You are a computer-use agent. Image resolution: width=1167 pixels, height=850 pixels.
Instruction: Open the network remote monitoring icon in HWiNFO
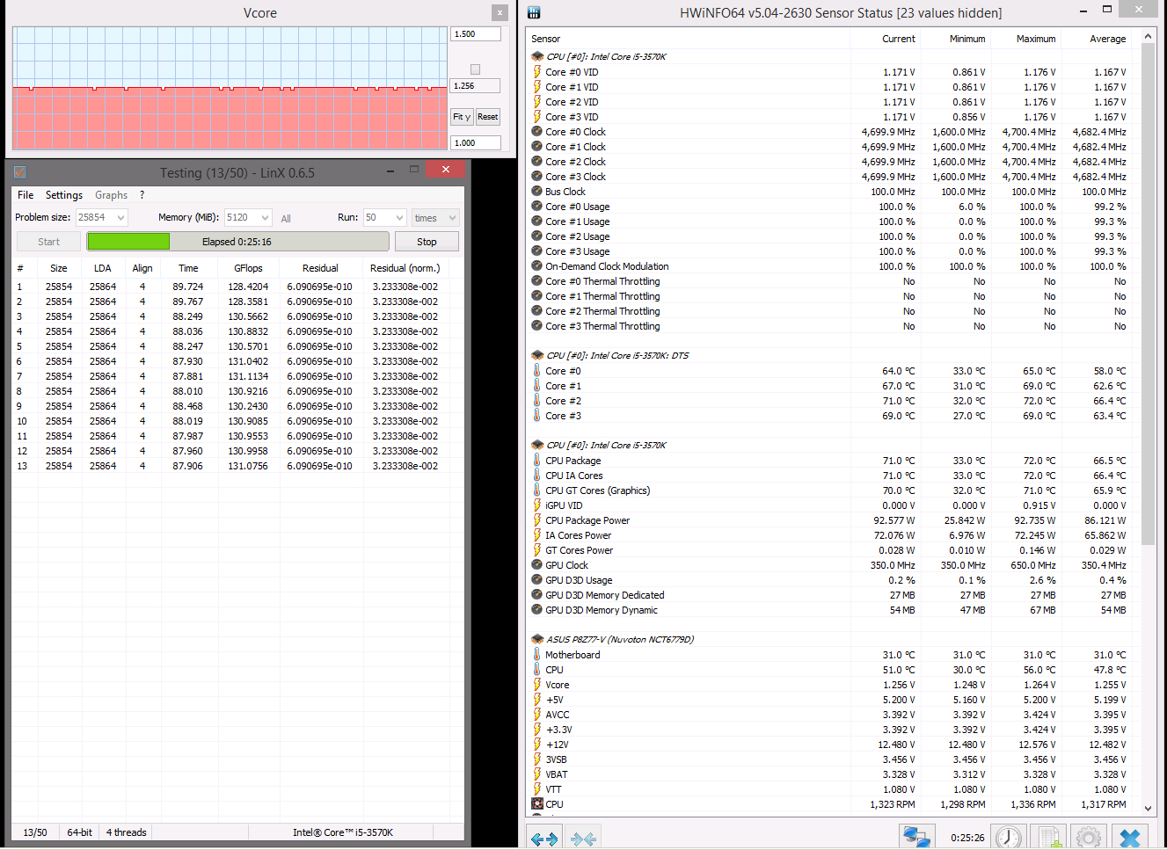click(916, 838)
